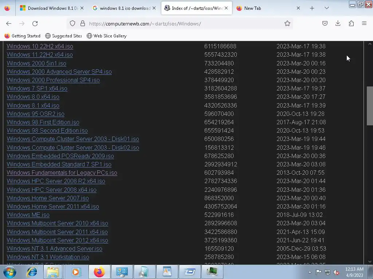Open the Windows Start menu

[10, 272]
